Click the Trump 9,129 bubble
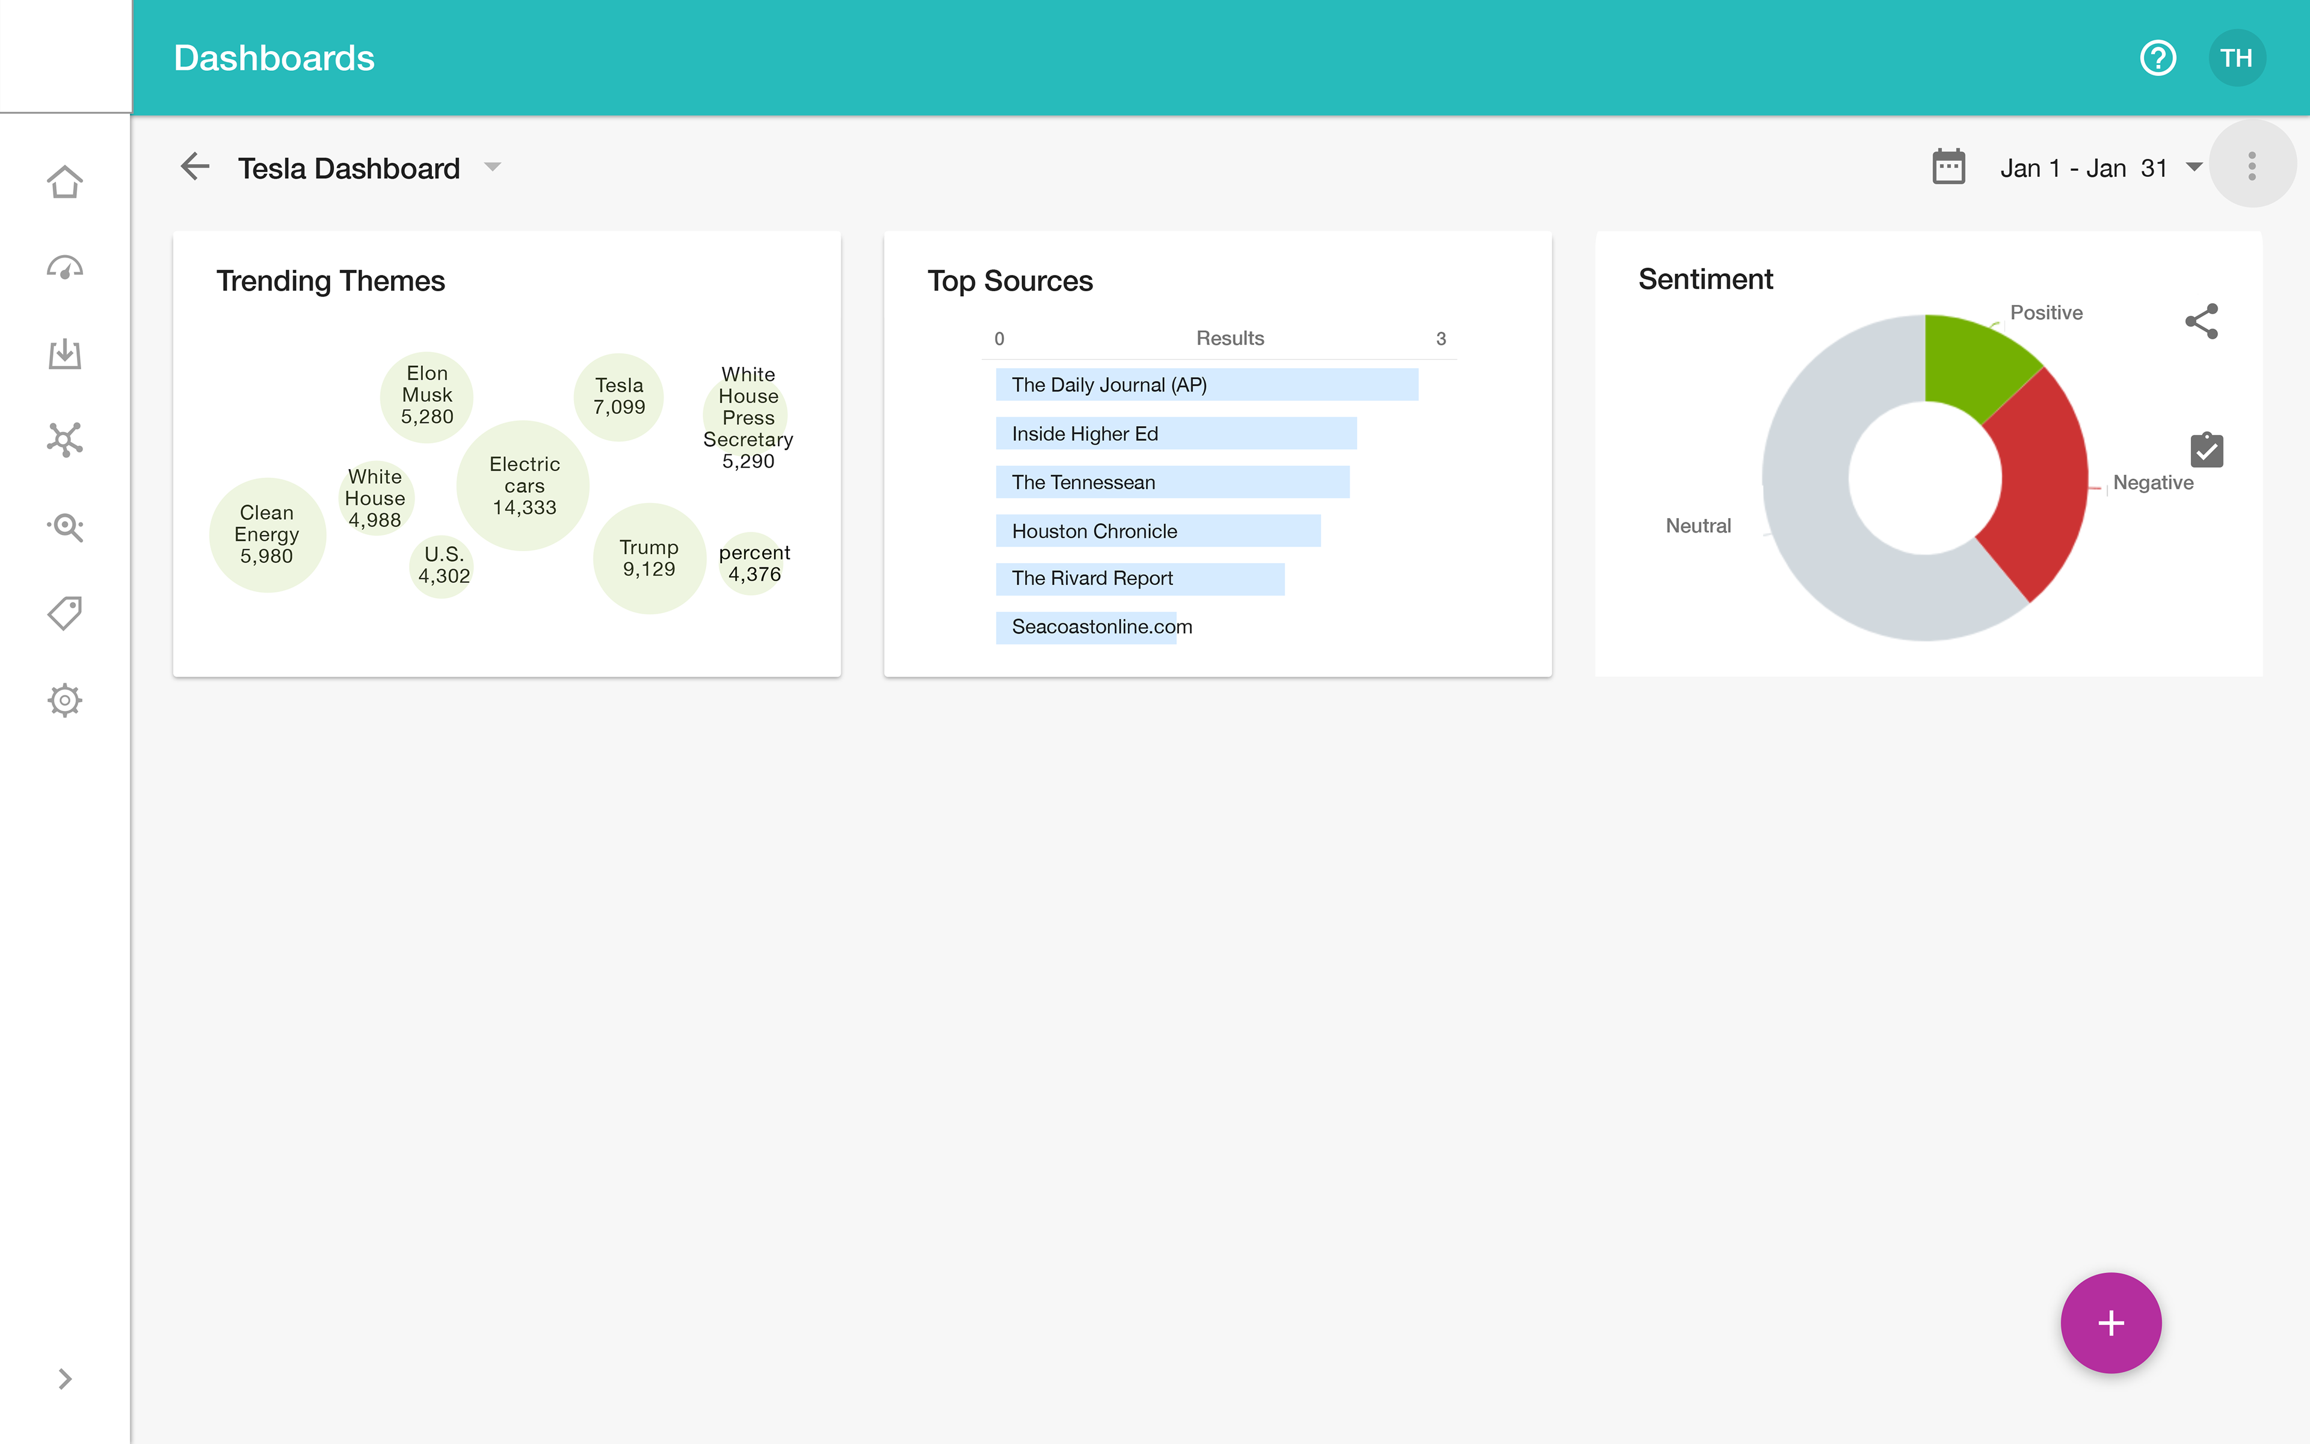2310x1444 pixels. 649,558
